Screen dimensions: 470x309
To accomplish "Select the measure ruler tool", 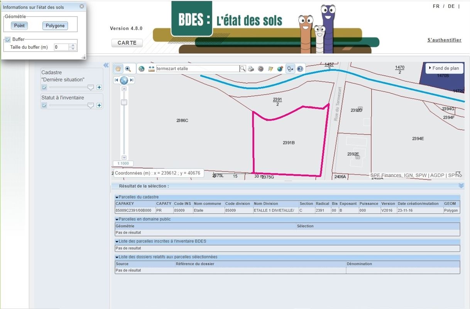I will tap(151, 69).
